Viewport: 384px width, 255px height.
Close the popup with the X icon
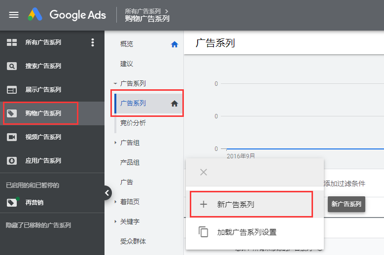click(x=204, y=172)
